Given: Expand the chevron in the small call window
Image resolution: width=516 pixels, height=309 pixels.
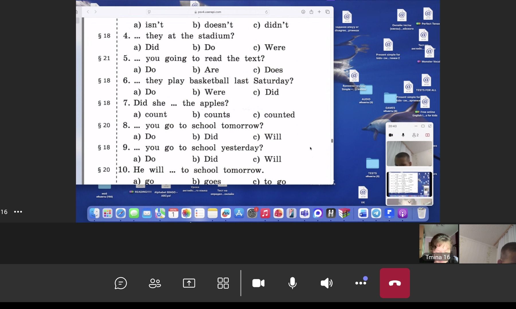Looking at the screenshot, I should (x=409, y=202).
